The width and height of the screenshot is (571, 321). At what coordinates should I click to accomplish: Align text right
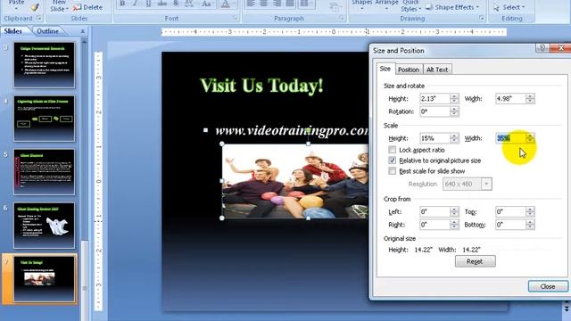(x=277, y=4)
